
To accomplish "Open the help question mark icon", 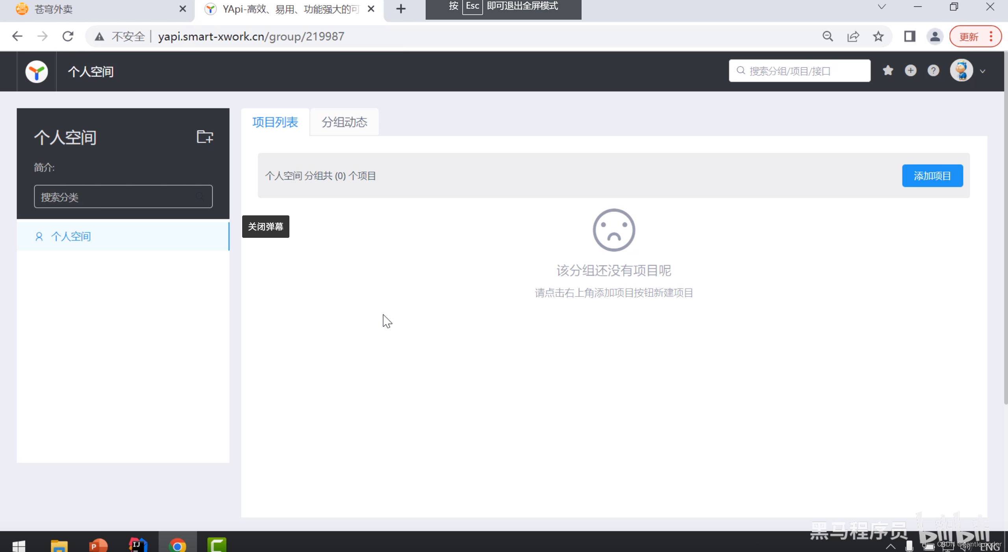I will point(933,71).
